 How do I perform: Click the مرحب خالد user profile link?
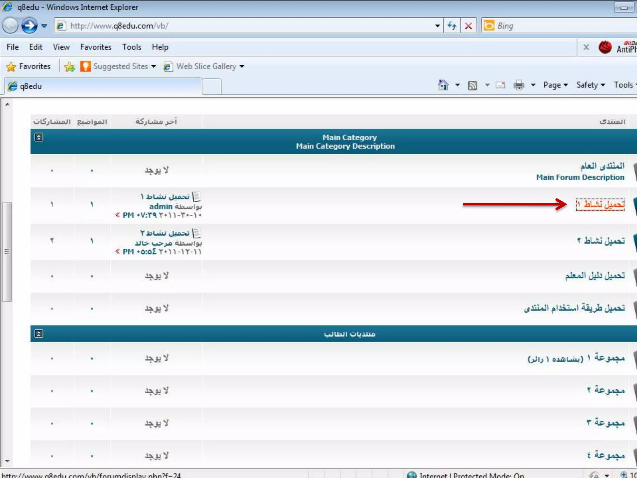pyautogui.click(x=153, y=243)
